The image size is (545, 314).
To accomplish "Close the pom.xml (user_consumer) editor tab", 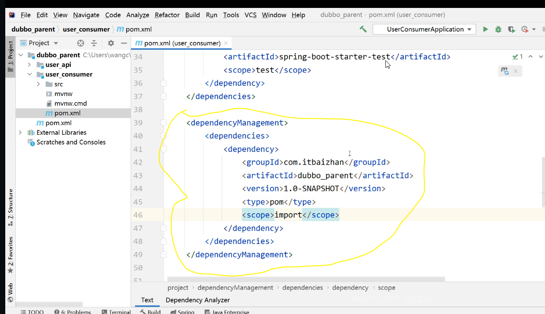I will tap(226, 43).
